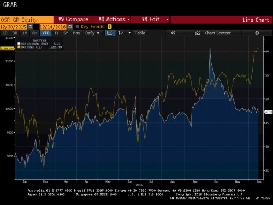Click the 11000 left axis label
The width and height of the screenshot is (273, 205).
tap(9, 61)
